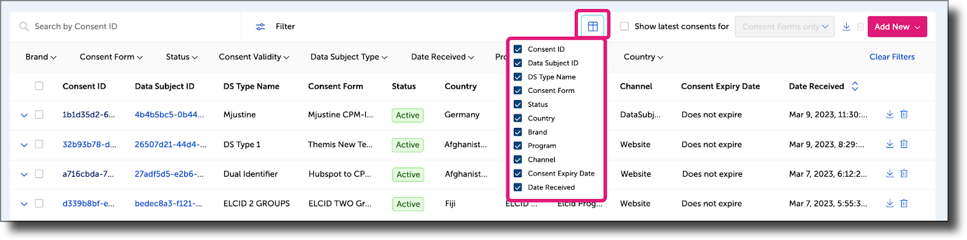Open Consent Forms only dropdown
The height and width of the screenshot is (240, 967).
tap(784, 27)
